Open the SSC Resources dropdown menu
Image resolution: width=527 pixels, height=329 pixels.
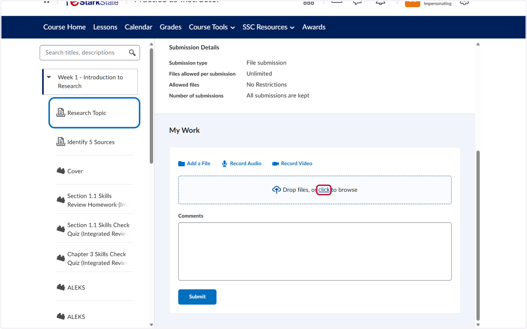[x=268, y=27]
